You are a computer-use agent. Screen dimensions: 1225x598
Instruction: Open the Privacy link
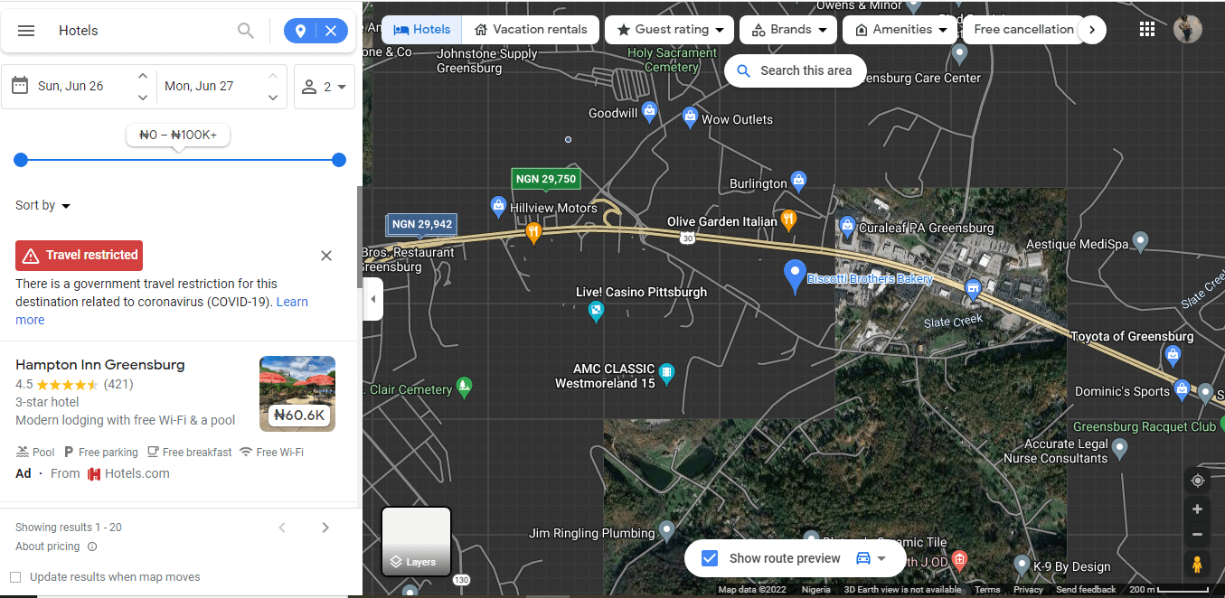coord(1028,590)
